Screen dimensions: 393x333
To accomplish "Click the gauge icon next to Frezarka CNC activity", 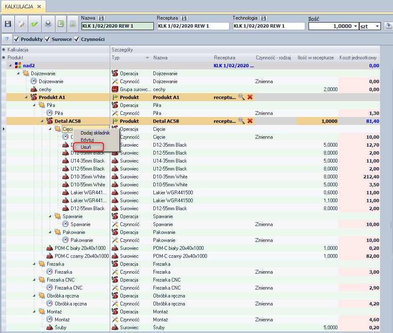I will point(50,287).
